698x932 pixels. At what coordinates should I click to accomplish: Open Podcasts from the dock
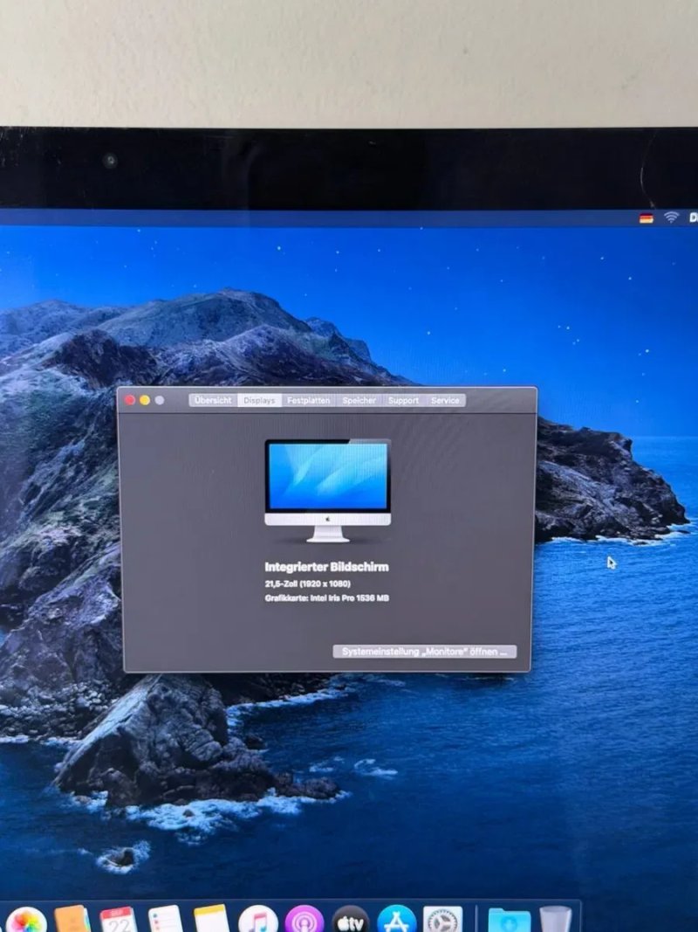tap(304, 920)
